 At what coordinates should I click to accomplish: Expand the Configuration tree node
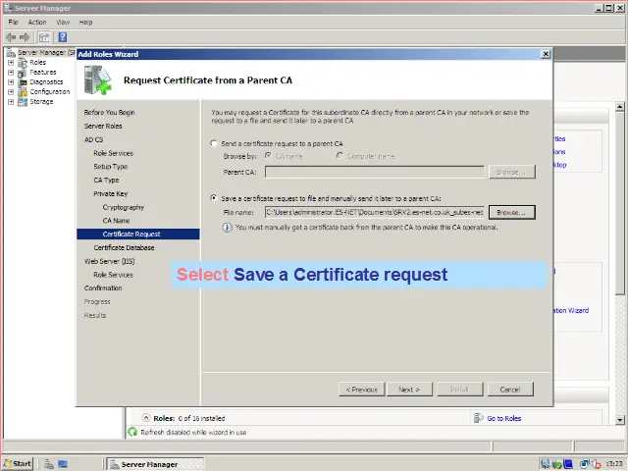(11, 92)
